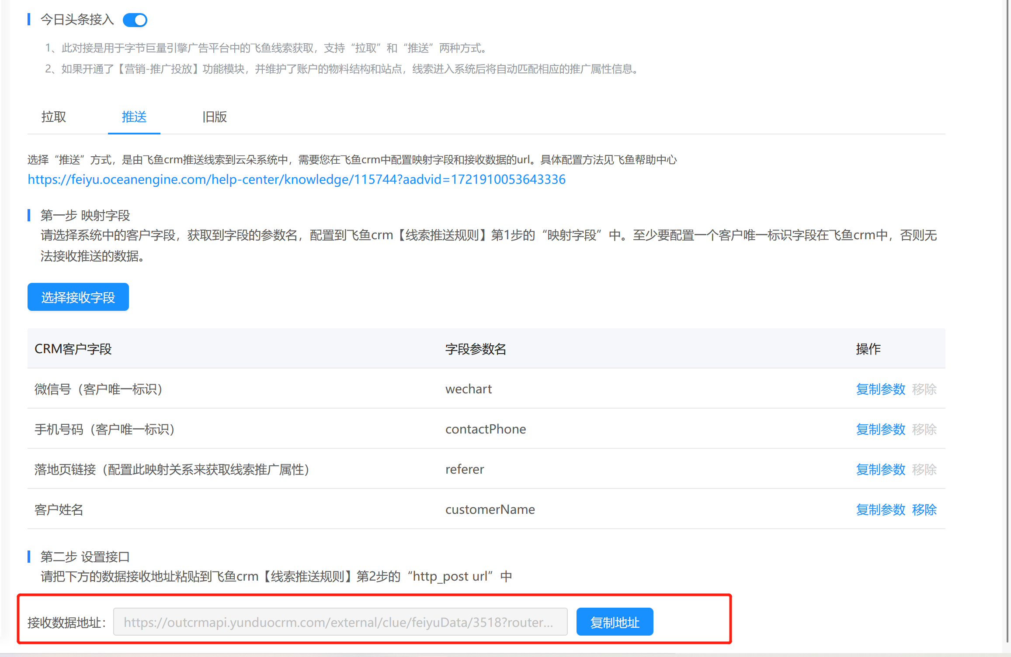
Task: Open the 旧版 tab
Action: (x=214, y=117)
